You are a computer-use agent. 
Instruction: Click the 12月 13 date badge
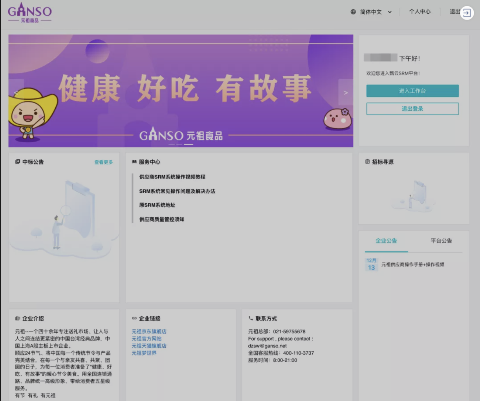click(371, 264)
